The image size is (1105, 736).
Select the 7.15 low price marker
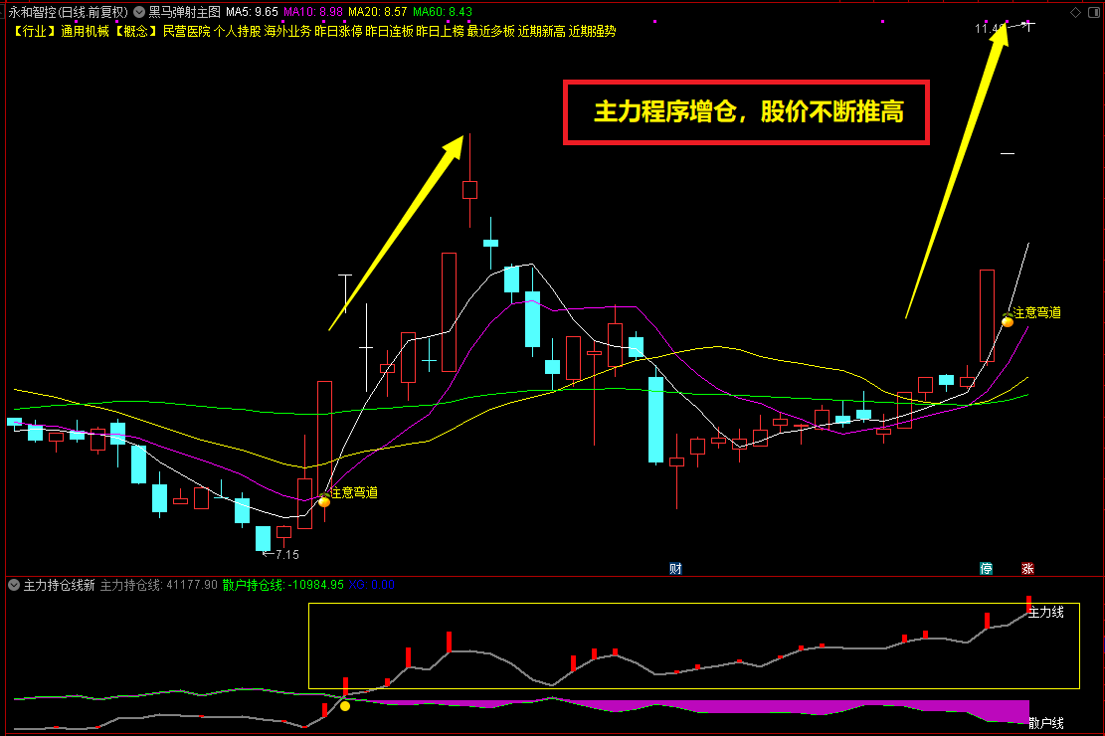[281, 555]
